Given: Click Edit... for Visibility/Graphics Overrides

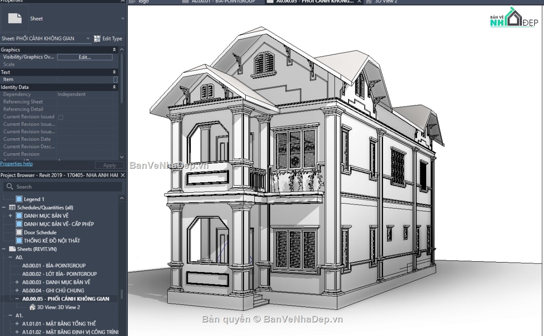Looking at the screenshot, I should point(85,57).
